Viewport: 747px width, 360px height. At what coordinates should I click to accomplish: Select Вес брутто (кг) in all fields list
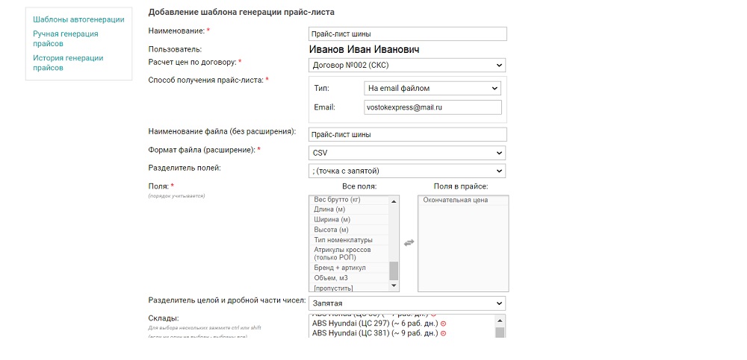[349, 200]
